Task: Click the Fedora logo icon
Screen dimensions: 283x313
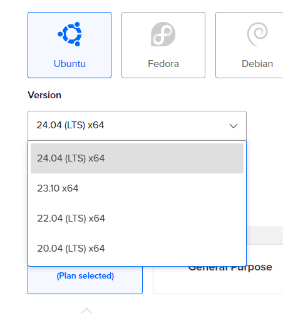Action: click(x=163, y=34)
